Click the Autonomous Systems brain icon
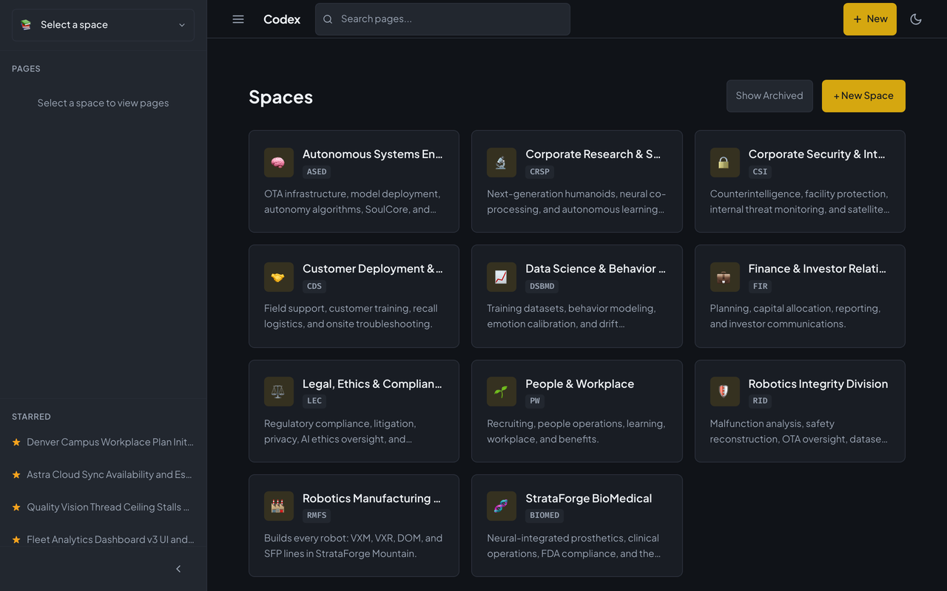This screenshot has height=591, width=947. point(278,163)
